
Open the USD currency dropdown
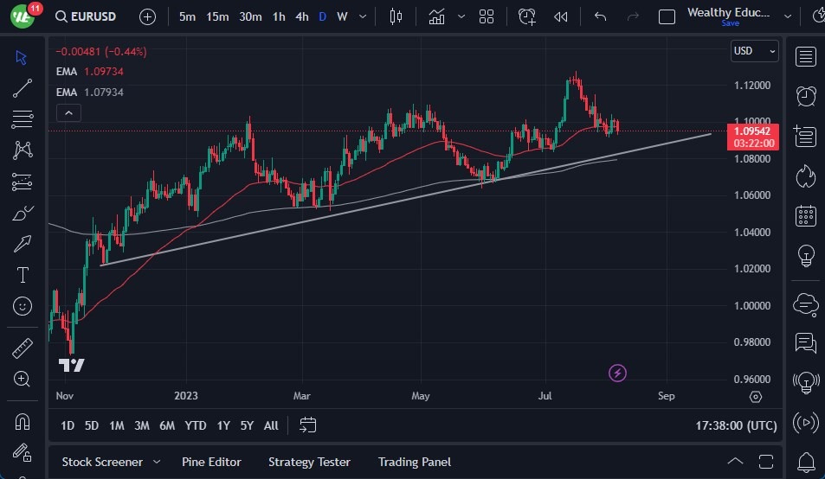click(x=754, y=51)
